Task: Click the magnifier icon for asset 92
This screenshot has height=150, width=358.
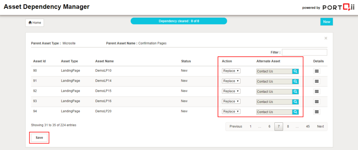Action: tap(295, 91)
